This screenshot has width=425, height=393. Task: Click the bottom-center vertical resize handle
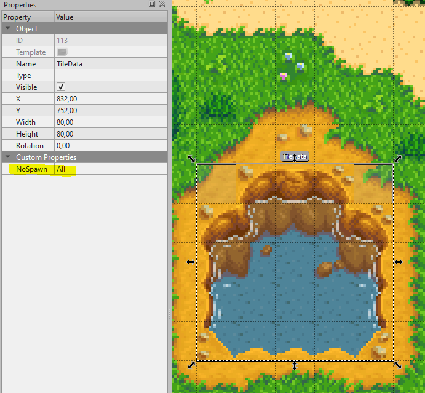295,366
